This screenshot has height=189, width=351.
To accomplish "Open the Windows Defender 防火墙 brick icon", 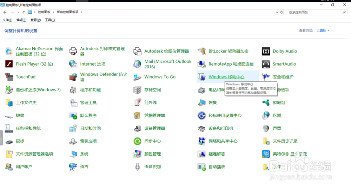I will 73,77.
